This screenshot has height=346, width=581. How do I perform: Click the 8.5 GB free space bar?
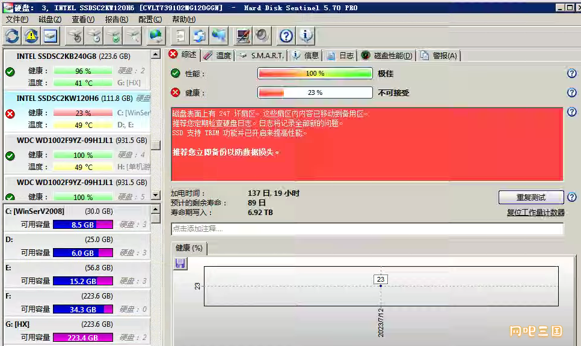click(83, 225)
